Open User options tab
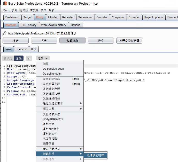The width and height of the screenshot is (178, 162). (172, 17)
